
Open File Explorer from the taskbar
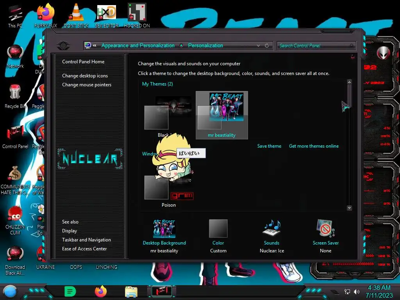coord(131,292)
